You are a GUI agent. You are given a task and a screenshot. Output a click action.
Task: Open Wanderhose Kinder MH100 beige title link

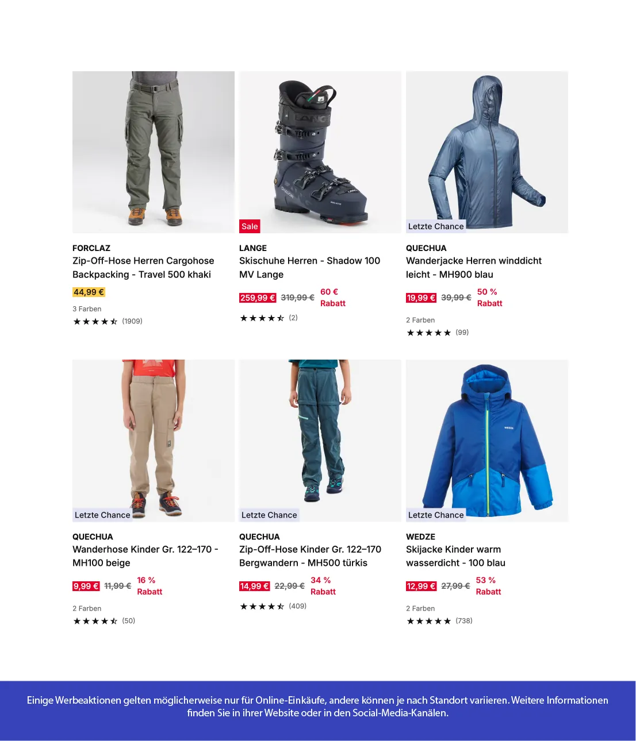(x=145, y=556)
